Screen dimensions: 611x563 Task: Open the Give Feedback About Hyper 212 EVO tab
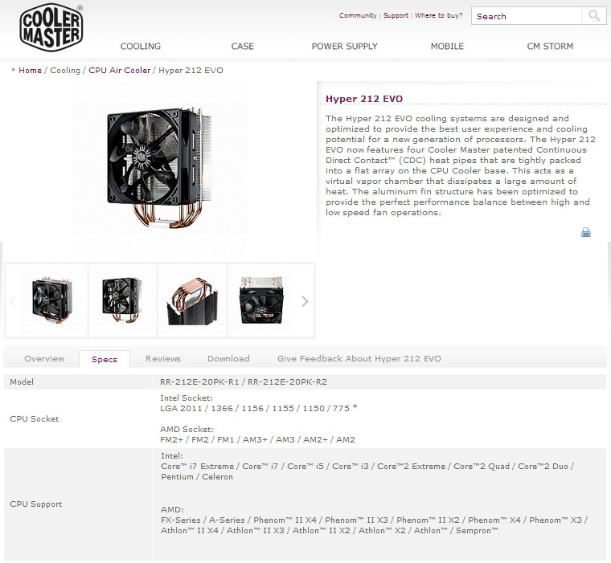tap(359, 358)
